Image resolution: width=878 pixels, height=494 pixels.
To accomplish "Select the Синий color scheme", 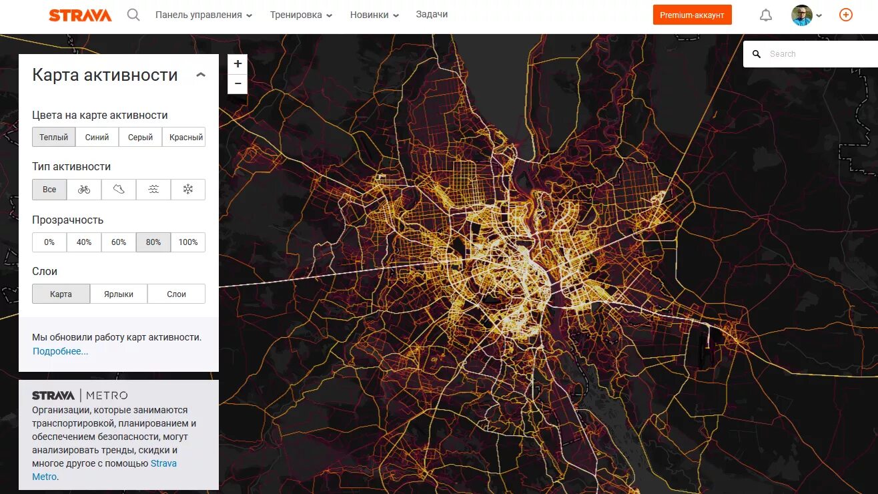I will pos(97,137).
